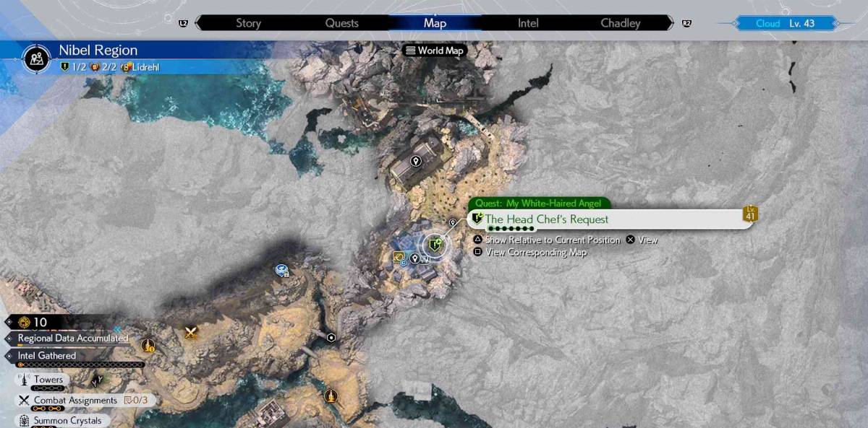Switch to the Story tab
Viewport: 868px width, 428px height.
coord(248,23)
